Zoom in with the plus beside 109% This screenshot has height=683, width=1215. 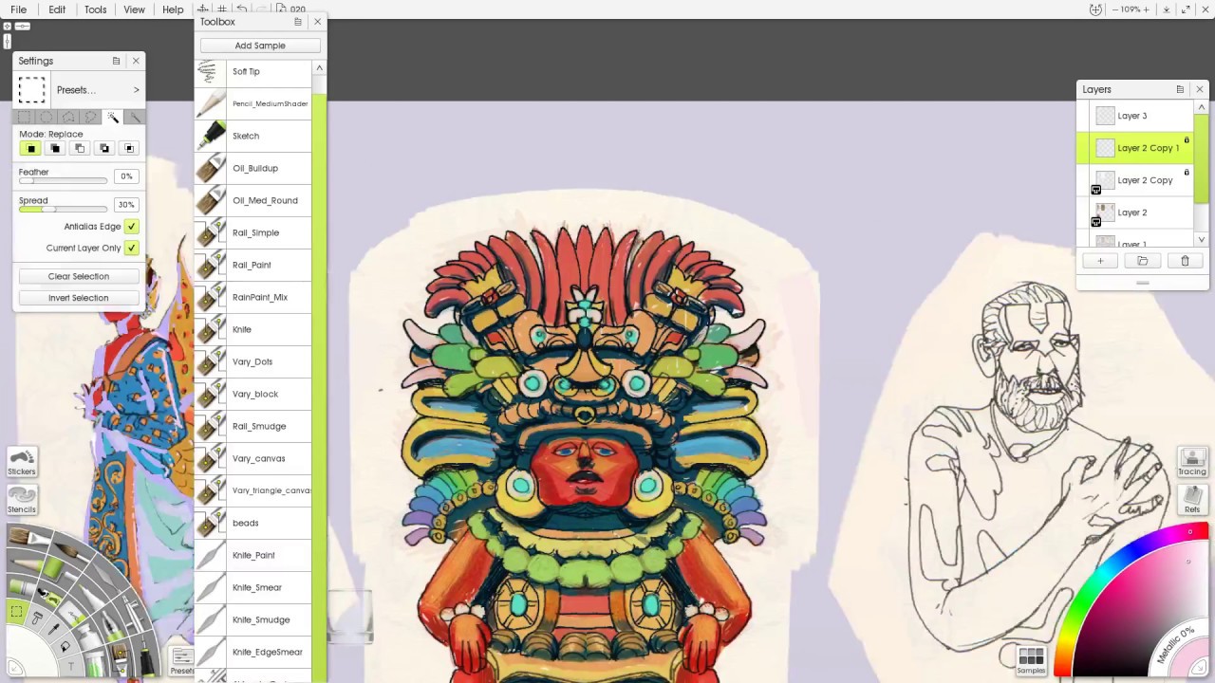(1146, 9)
